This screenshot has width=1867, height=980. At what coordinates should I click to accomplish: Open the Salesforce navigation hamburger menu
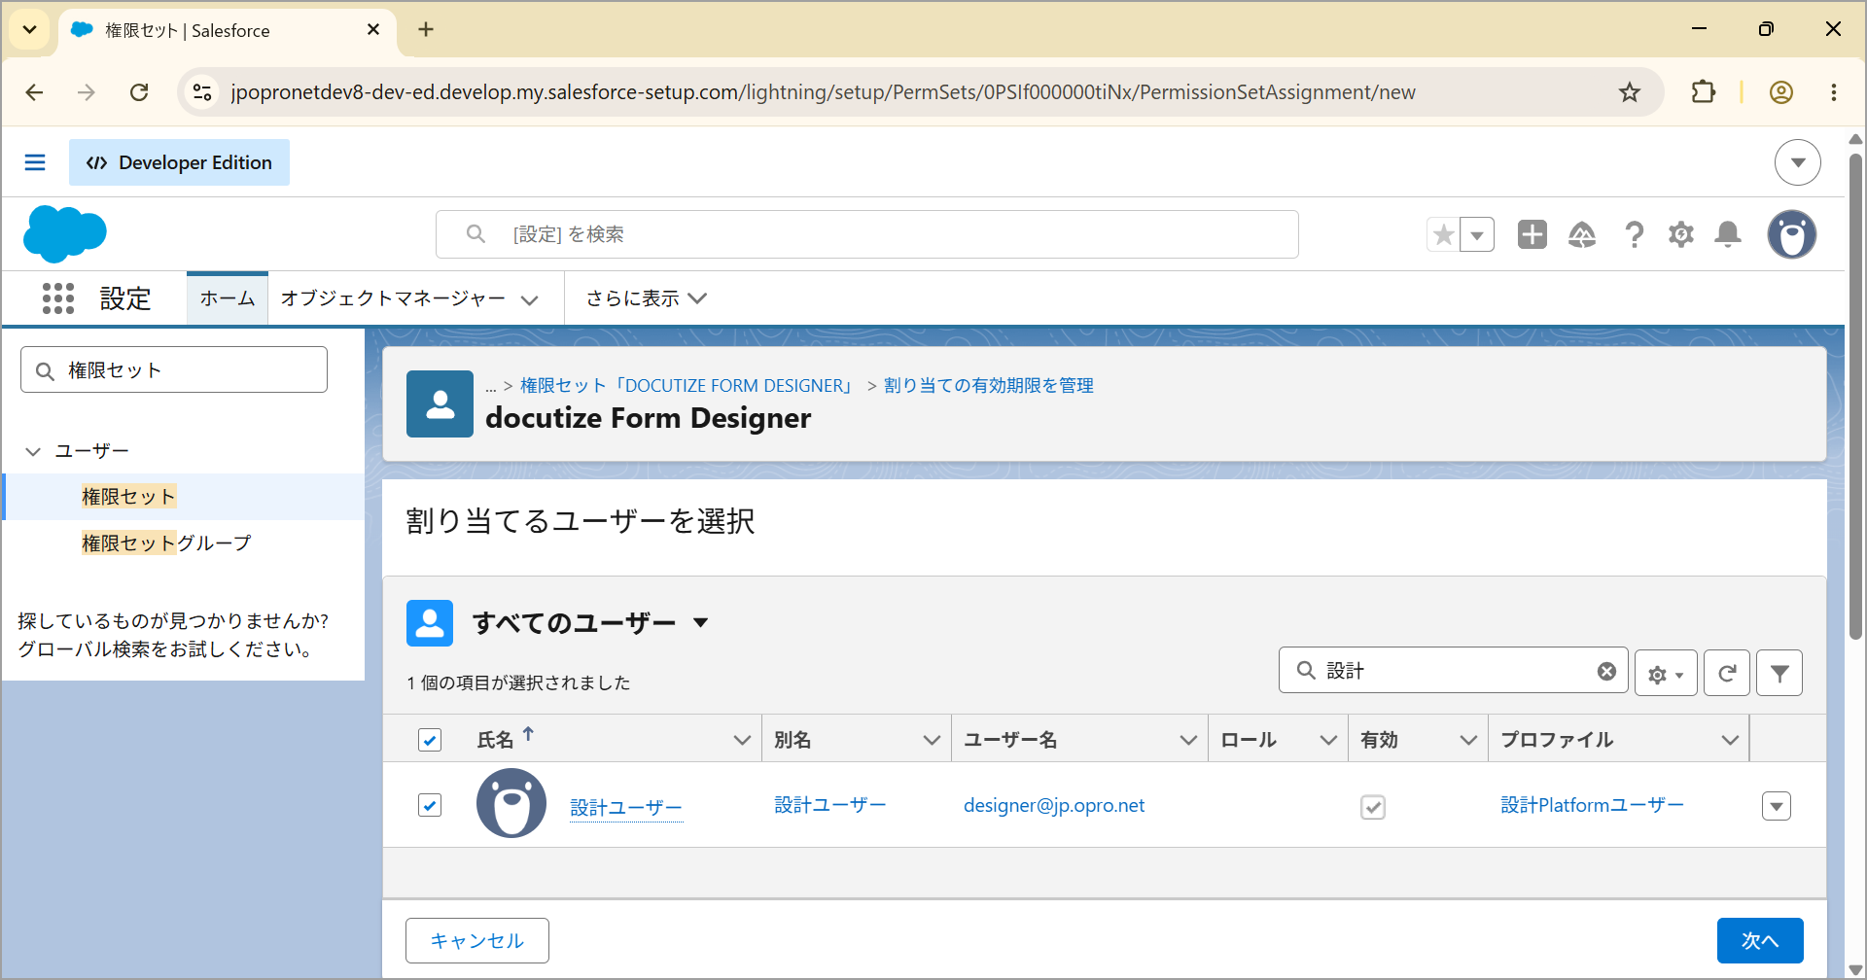click(35, 162)
